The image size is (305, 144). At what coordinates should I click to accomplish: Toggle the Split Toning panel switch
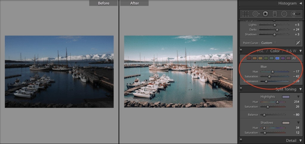[x=241, y=89]
